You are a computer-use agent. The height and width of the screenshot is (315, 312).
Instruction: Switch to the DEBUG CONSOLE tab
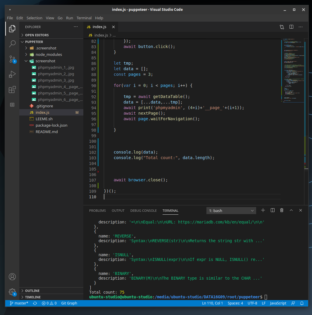coord(143,210)
